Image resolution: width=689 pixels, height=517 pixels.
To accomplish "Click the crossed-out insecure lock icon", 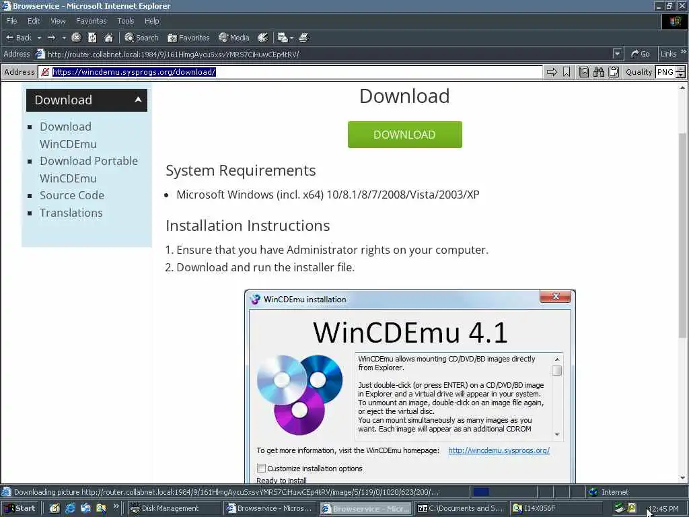I will pos(45,72).
